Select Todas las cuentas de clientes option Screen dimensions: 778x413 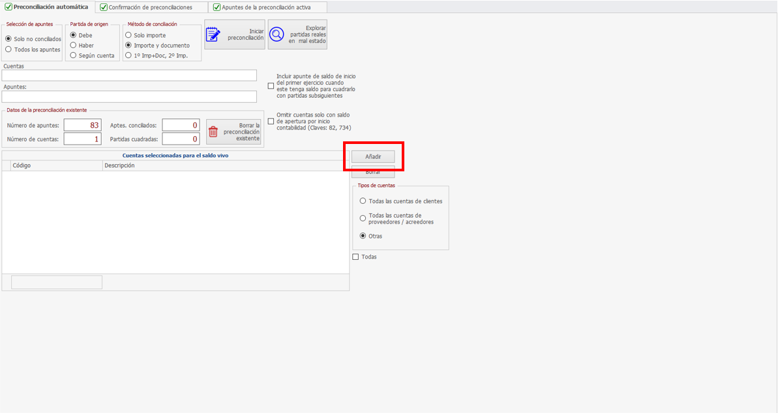pyautogui.click(x=363, y=201)
